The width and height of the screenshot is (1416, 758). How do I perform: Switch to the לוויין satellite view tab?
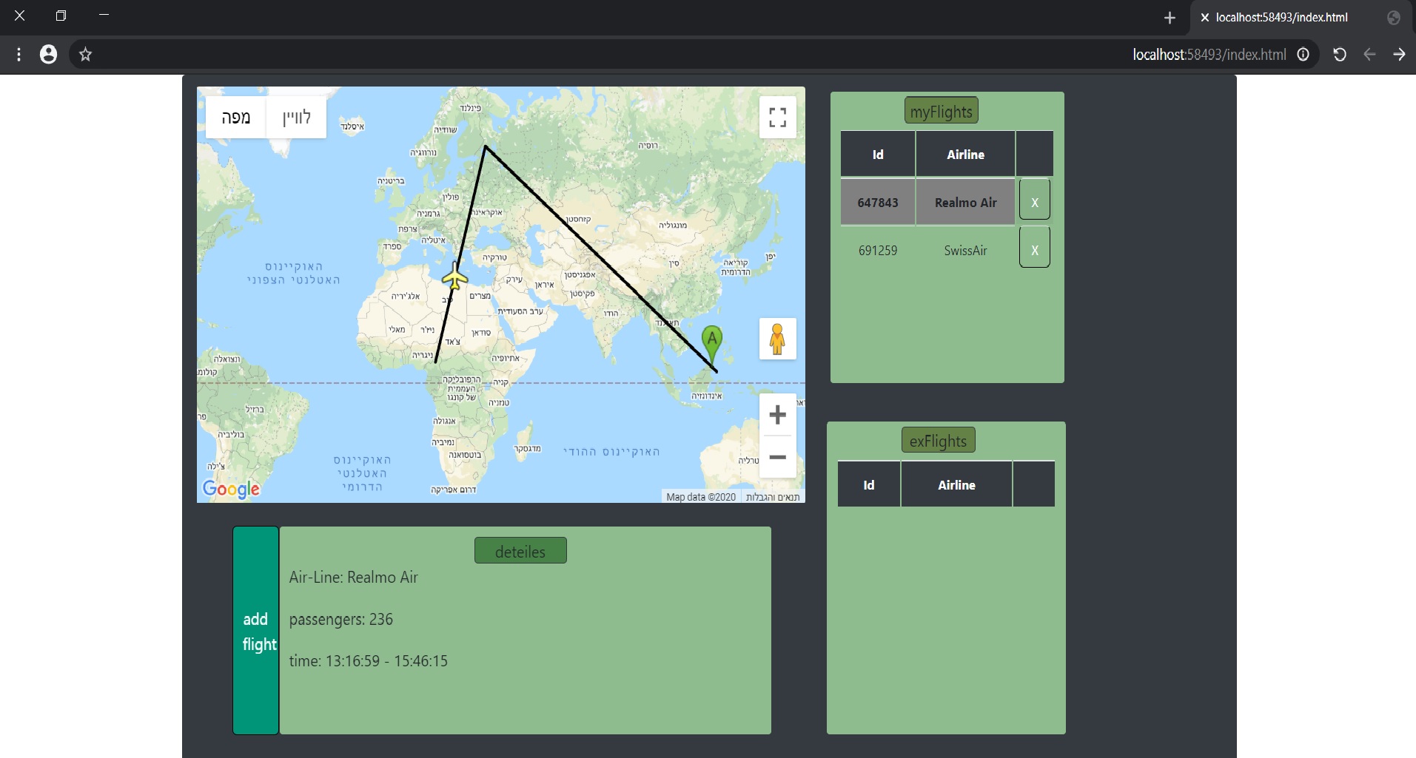(295, 117)
